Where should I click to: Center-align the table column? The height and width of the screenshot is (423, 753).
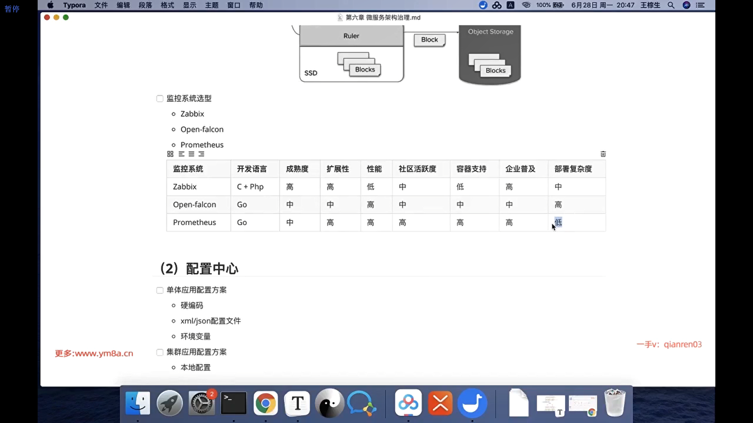click(191, 154)
